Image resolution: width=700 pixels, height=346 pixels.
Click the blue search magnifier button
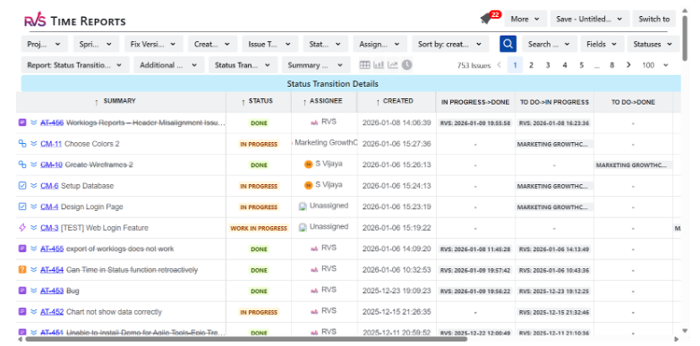[x=508, y=44]
